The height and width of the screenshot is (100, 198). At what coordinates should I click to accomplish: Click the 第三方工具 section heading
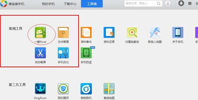pos(17,85)
